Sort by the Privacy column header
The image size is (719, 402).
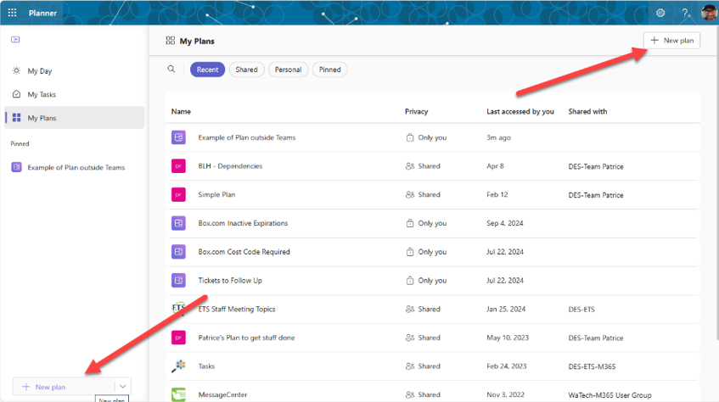416,111
